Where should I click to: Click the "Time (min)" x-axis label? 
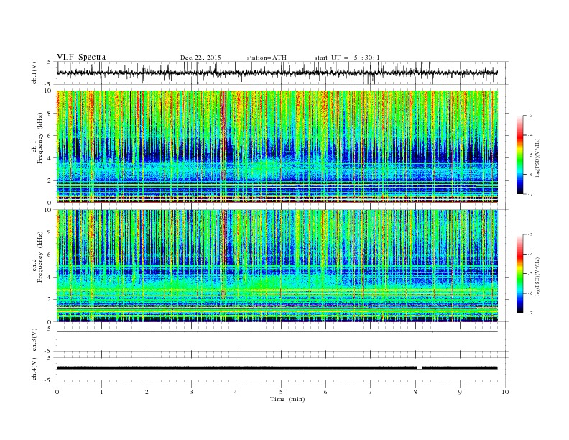click(x=287, y=399)
